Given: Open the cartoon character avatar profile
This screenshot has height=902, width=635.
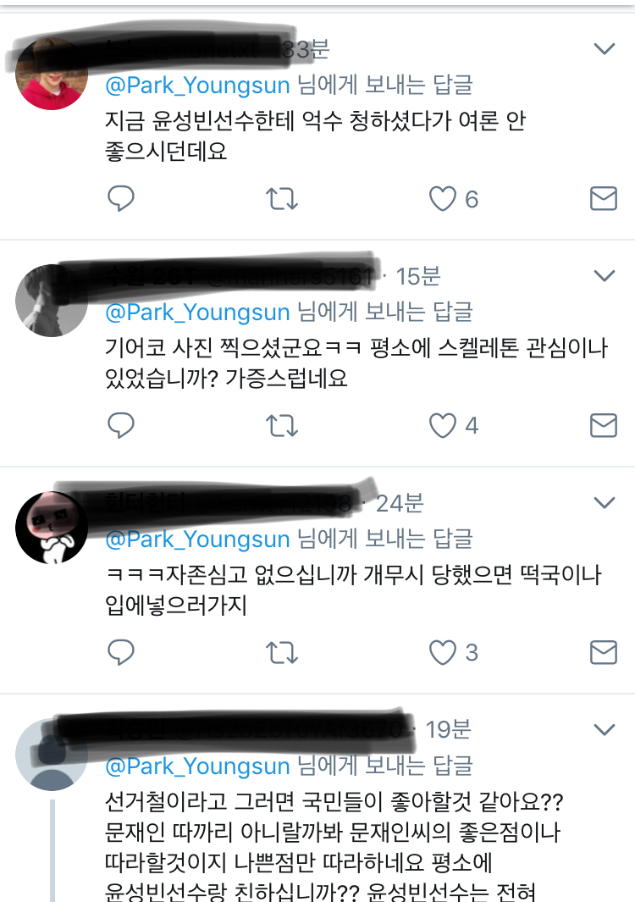Looking at the screenshot, I should pos(52,528).
